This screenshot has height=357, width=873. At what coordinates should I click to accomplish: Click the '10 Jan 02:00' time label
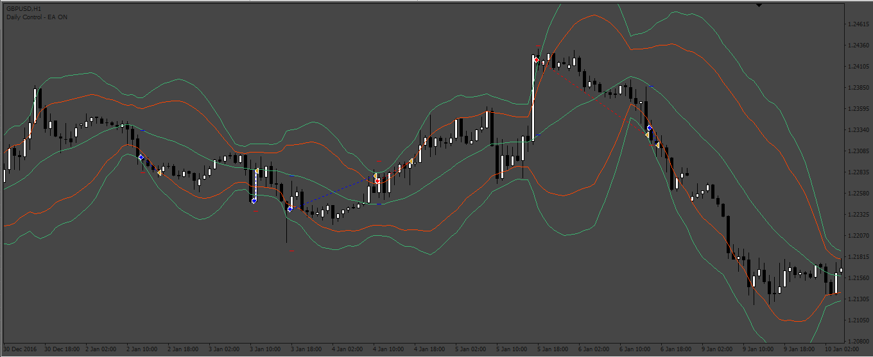coord(843,350)
